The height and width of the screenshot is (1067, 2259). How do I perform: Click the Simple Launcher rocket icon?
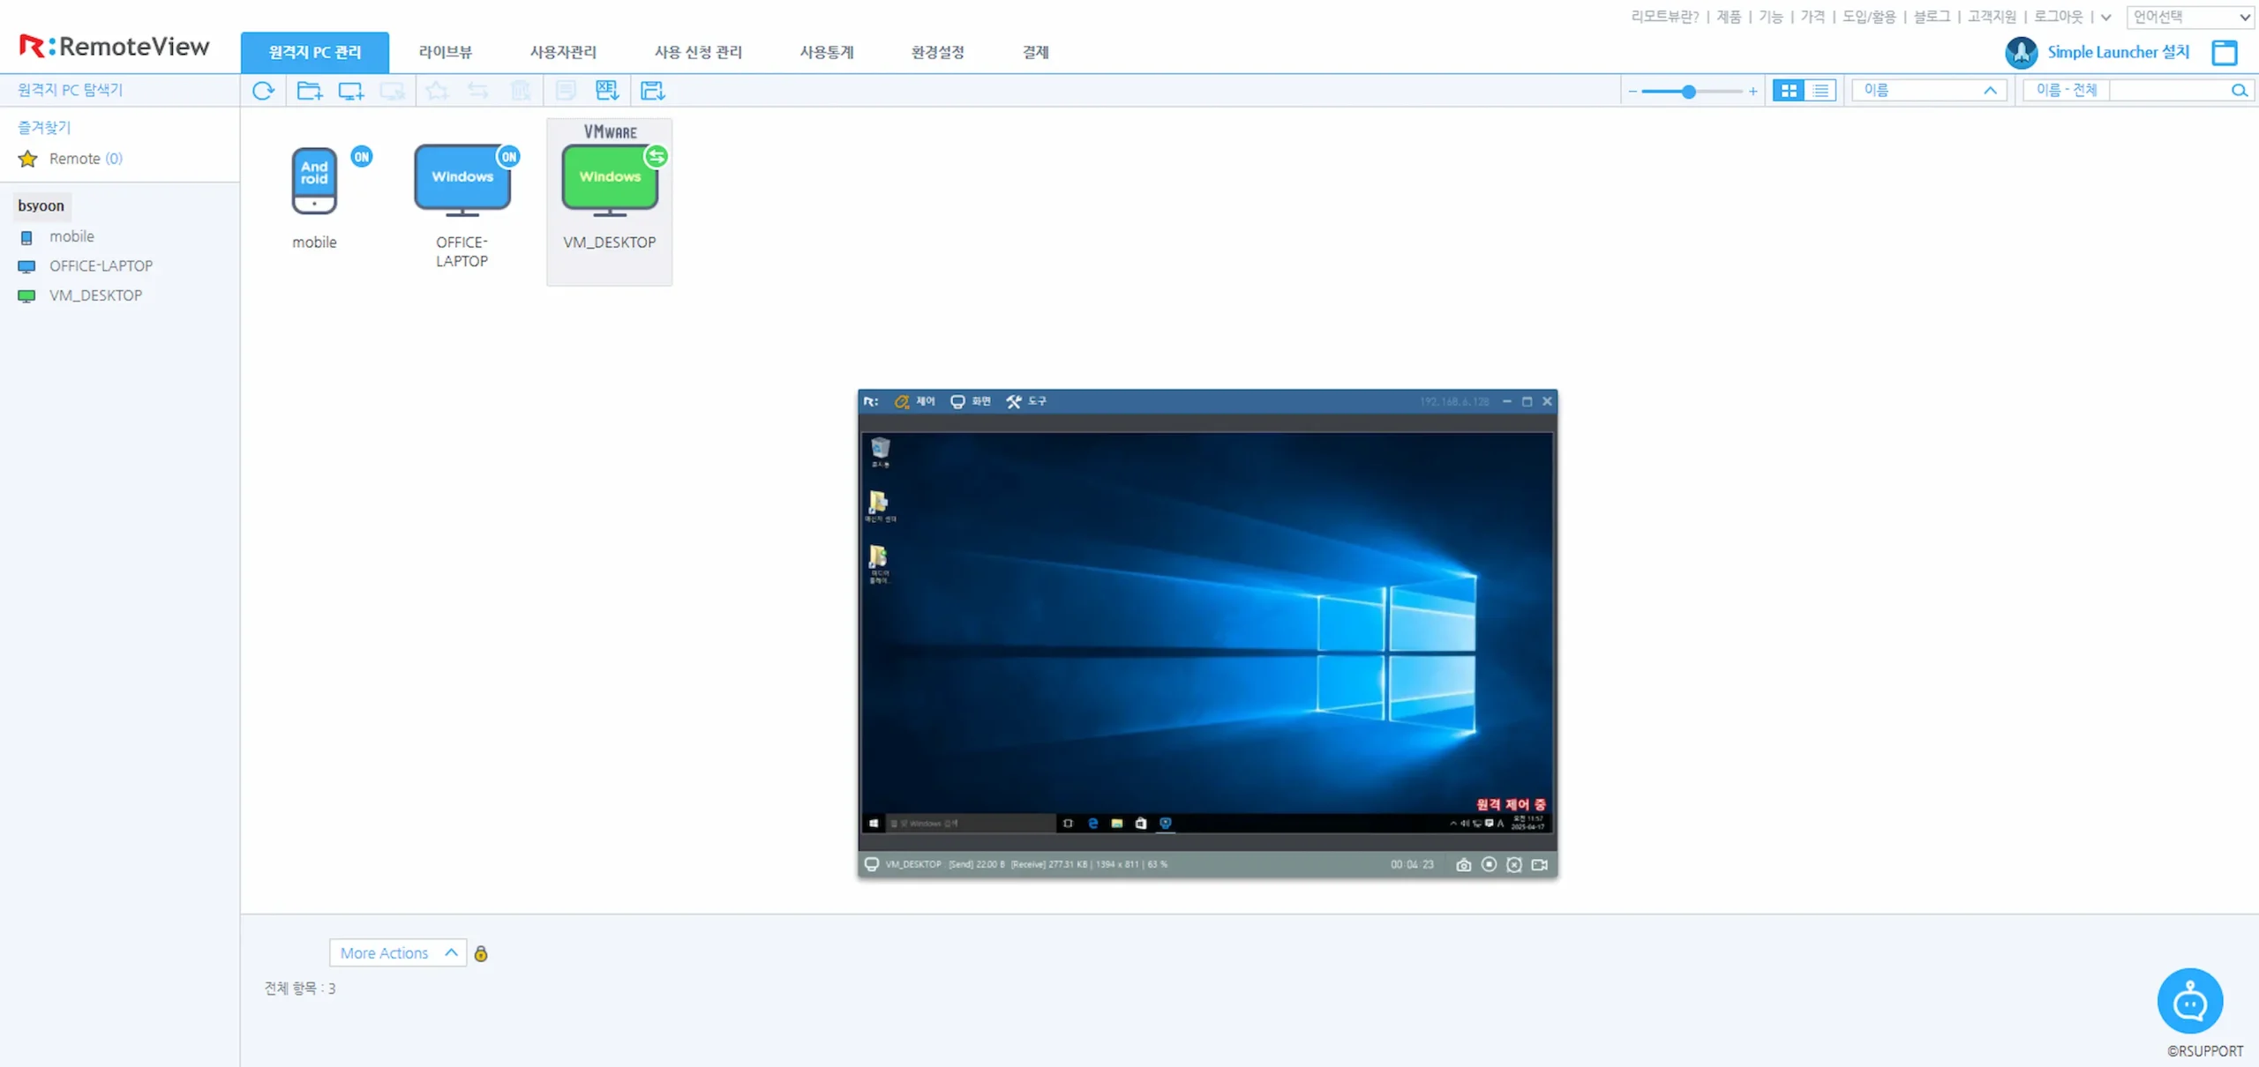[x=2022, y=53]
